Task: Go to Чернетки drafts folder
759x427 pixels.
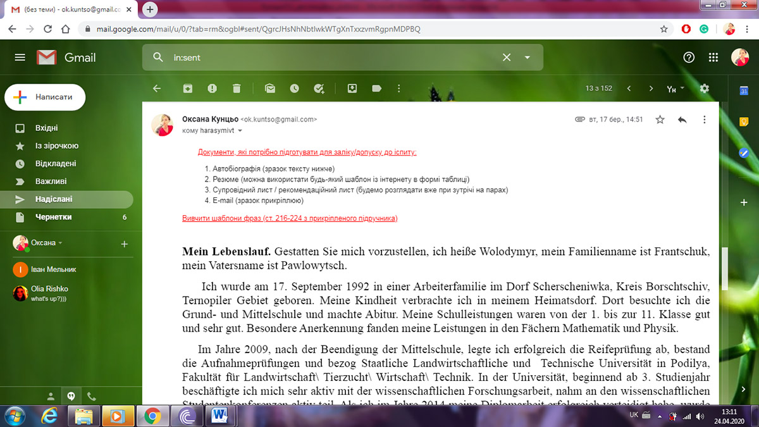Action: tap(53, 217)
